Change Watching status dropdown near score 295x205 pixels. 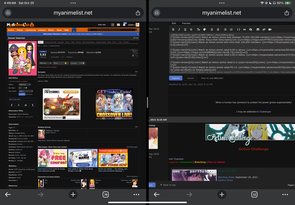click(x=45, y=63)
